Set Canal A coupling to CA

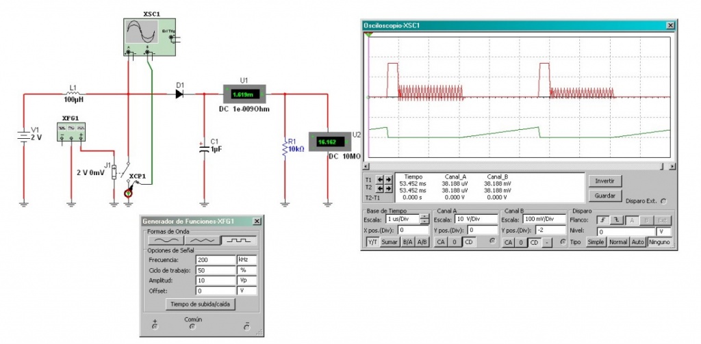coord(442,242)
